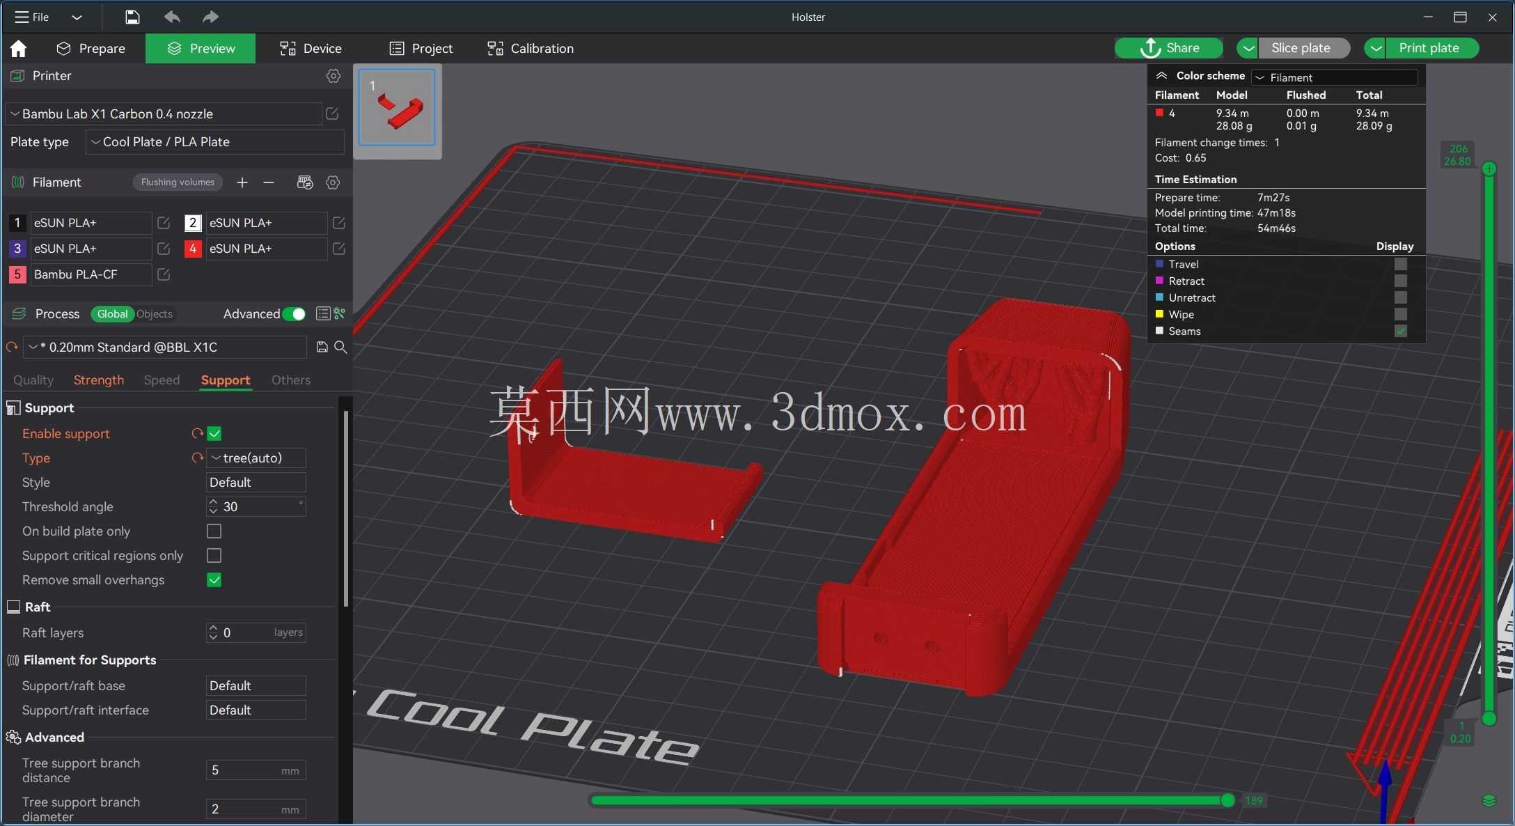Screen dimensions: 1515x826
Task: Toggle Advanced mode switch
Action: [294, 314]
